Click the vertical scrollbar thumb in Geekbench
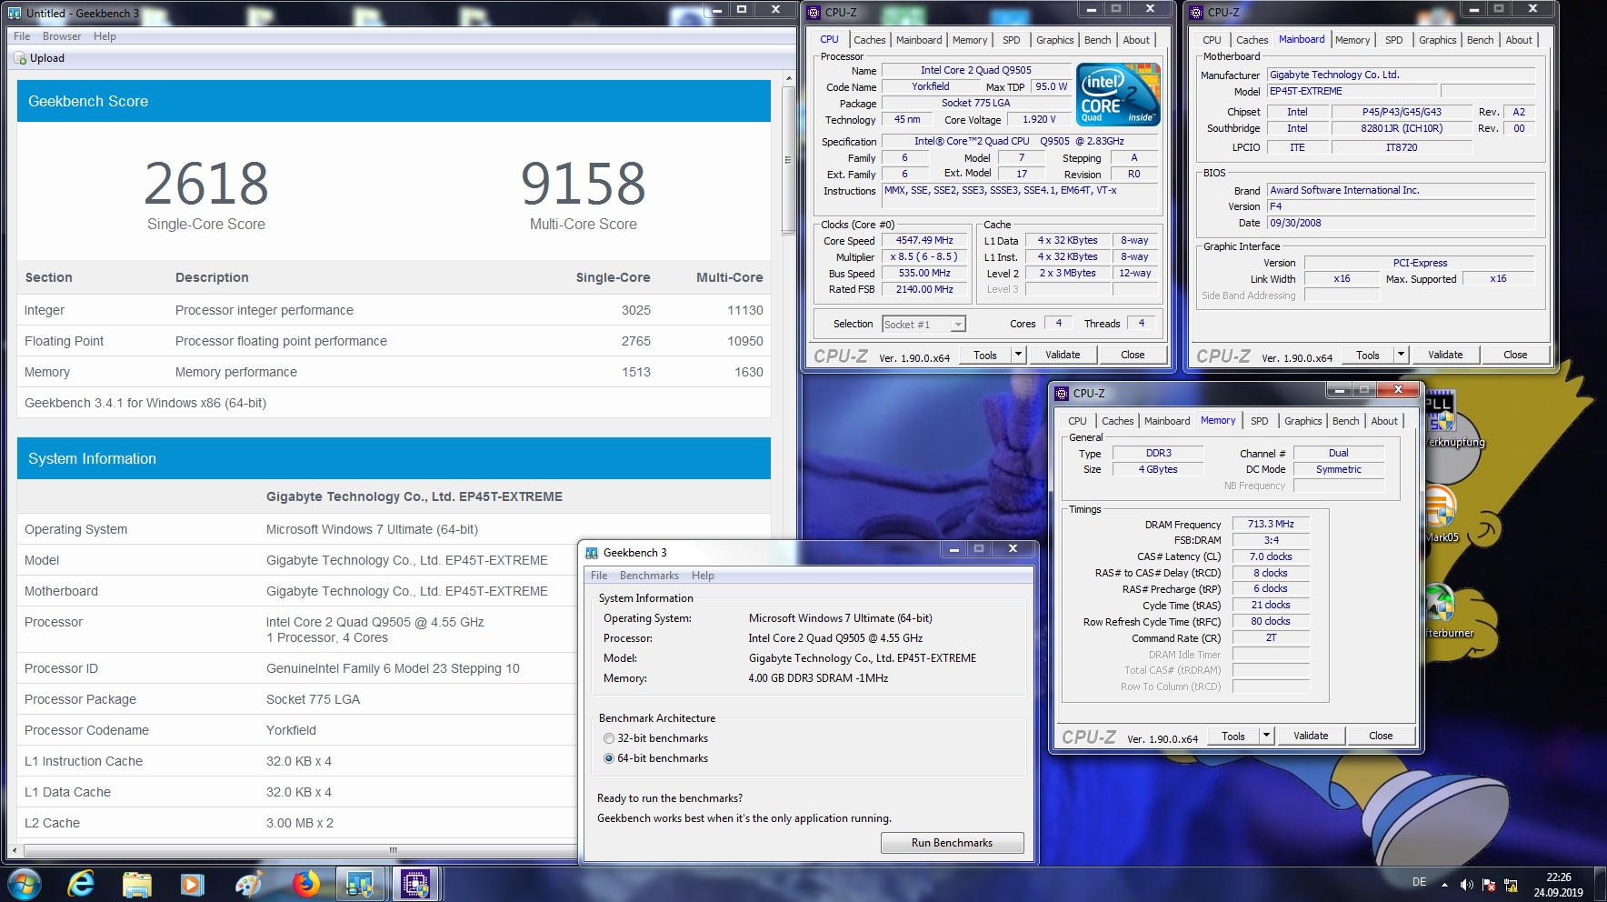 (788, 159)
